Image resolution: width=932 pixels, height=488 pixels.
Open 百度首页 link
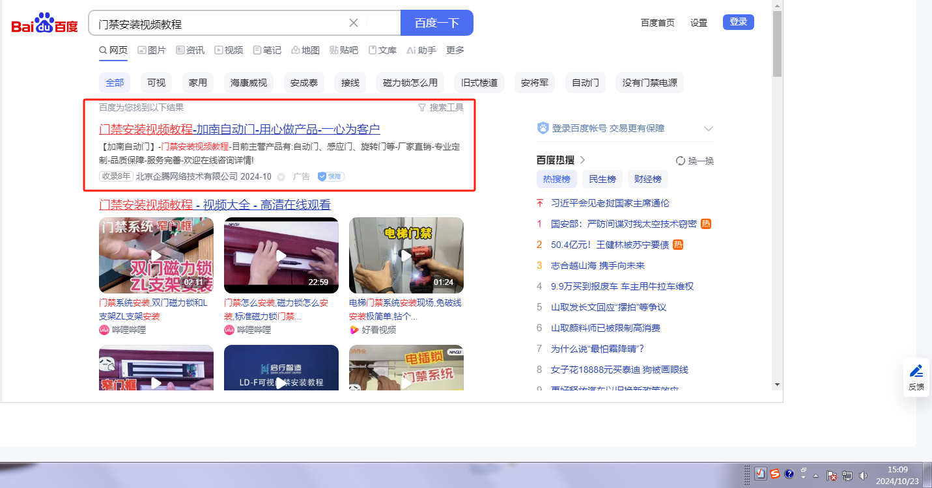(658, 23)
